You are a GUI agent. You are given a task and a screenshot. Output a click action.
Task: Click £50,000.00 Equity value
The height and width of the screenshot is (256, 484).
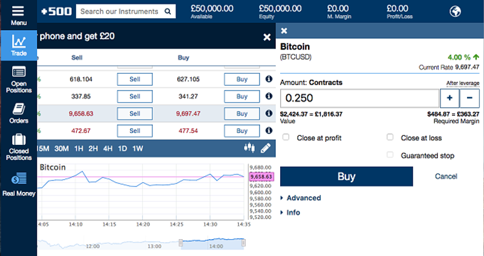(x=280, y=8)
